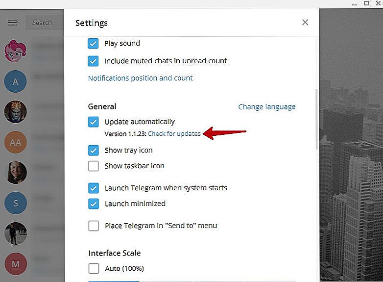Image resolution: width=383 pixels, height=282 pixels.
Task: Open Notifications position and count link
Action: tap(141, 78)
